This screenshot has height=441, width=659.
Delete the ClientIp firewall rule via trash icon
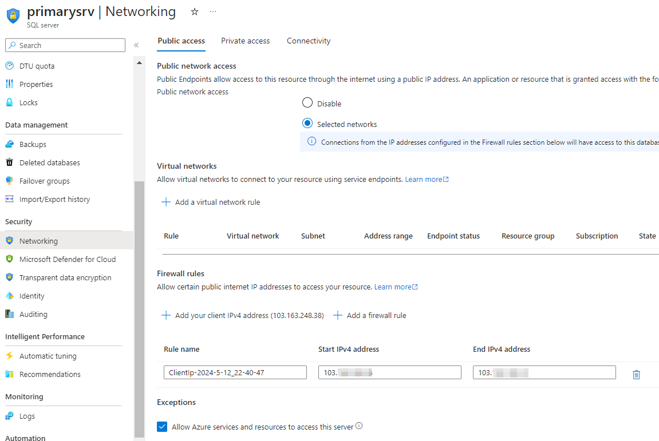(x=636, y=374)
